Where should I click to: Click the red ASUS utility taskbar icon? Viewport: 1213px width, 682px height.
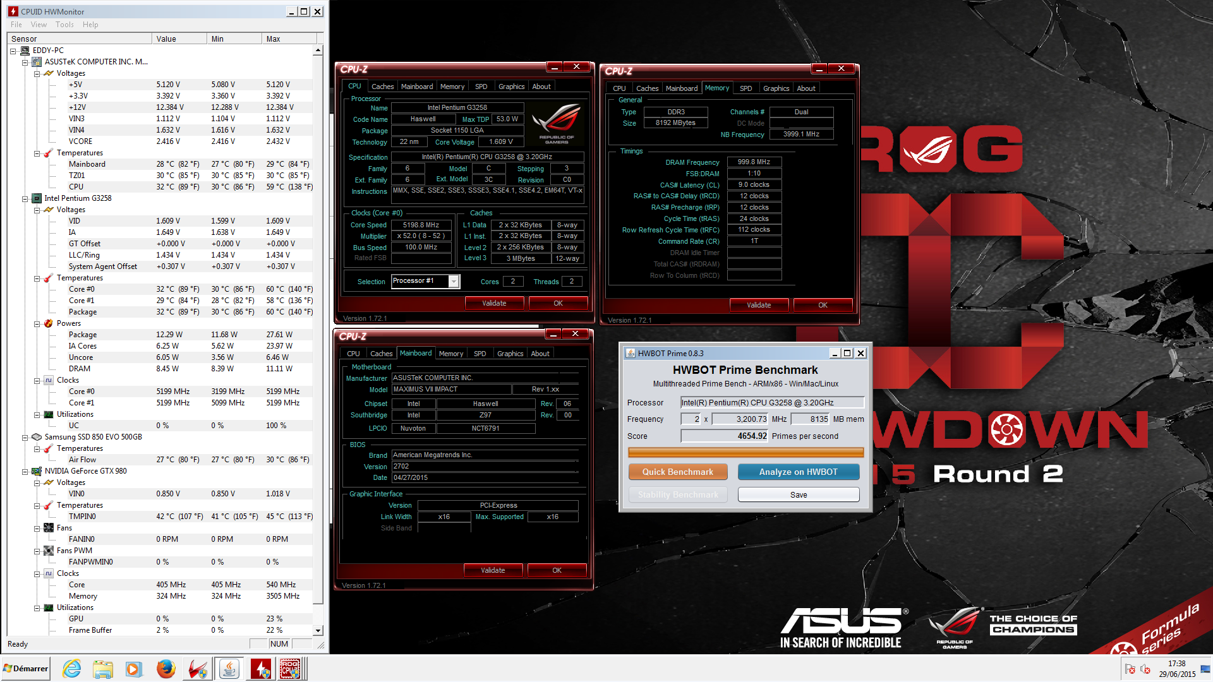tap(197, 669)
